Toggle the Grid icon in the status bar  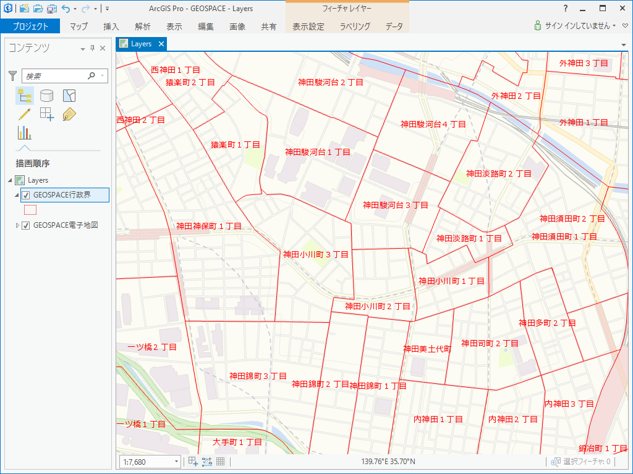pyautogui.click(x=221, y=462)
